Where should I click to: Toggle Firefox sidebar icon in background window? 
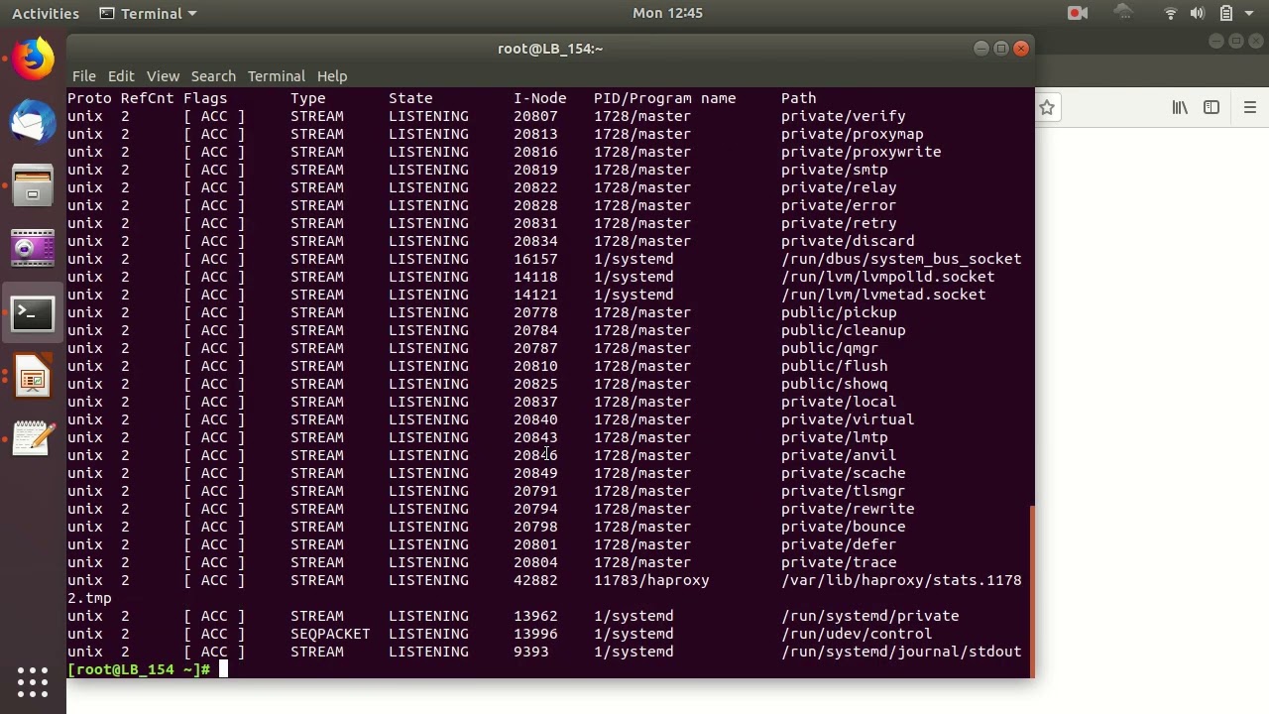pyautogui.click(x=1211, y=107)
